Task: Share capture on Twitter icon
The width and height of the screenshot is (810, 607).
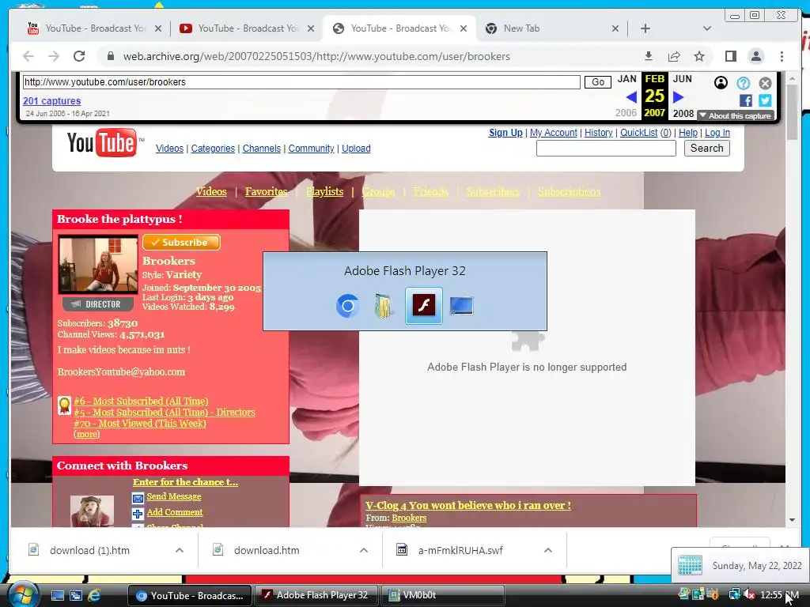Action: click(x=765, y=100)
